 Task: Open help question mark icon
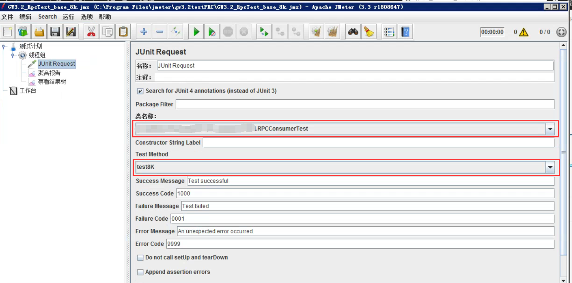(405, 32)
